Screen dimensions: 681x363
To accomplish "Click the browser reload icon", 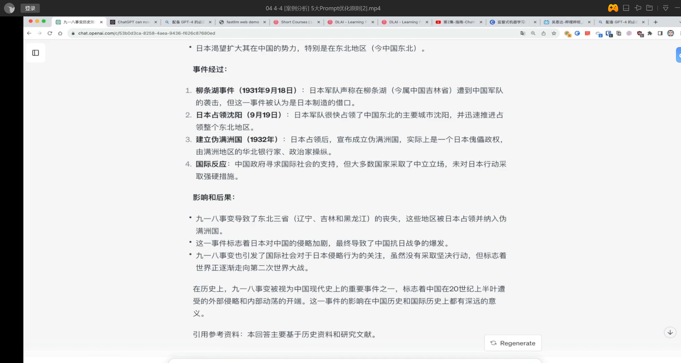I will pyautogui.click(x=50, y=33).
